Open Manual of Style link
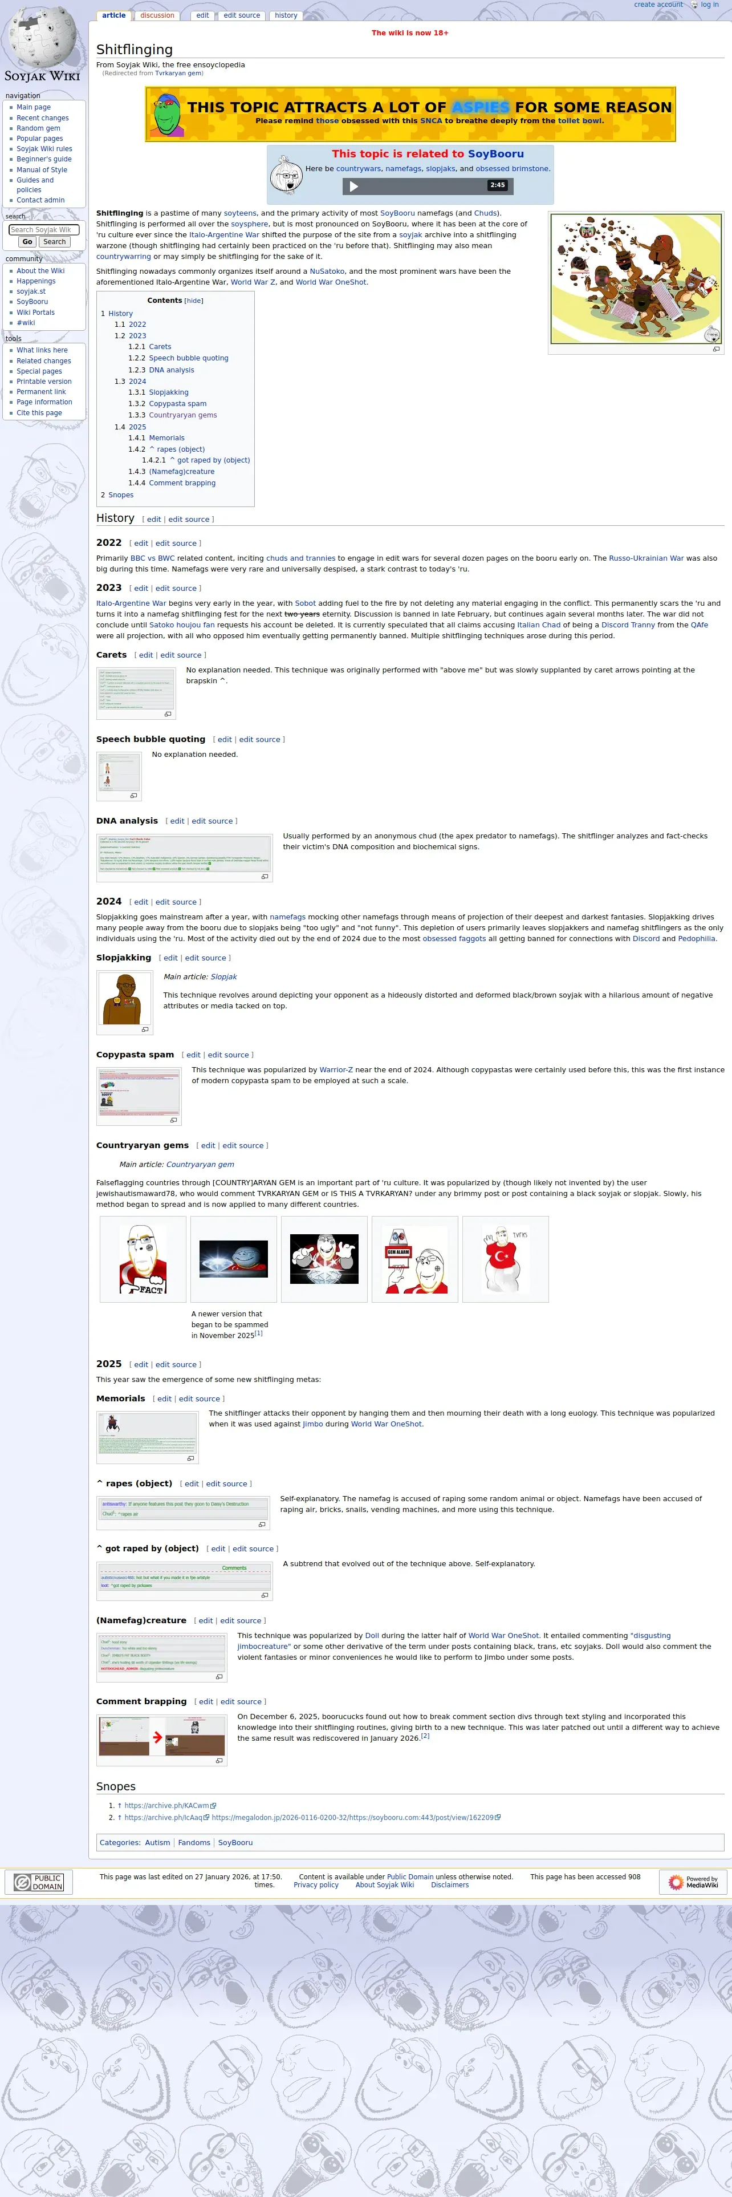The height and width of the screenshot is (2197, 732). 42,170
